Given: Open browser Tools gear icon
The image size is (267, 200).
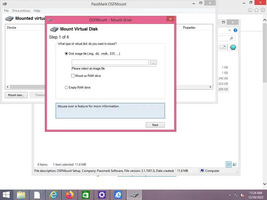Looking at the screenshot, I should 263,10.
